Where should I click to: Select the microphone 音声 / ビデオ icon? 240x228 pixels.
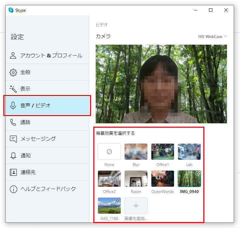(x=13, y=106)
